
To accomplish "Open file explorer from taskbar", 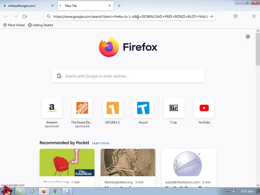I will click(x=21, y=191).
